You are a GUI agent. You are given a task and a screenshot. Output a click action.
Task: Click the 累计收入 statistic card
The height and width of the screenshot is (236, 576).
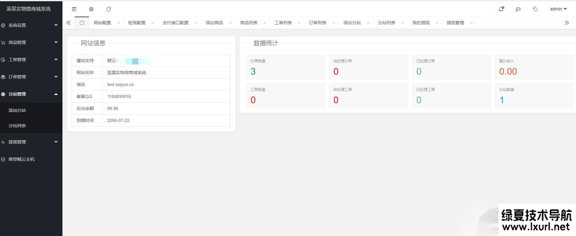[x=534, y=67]
